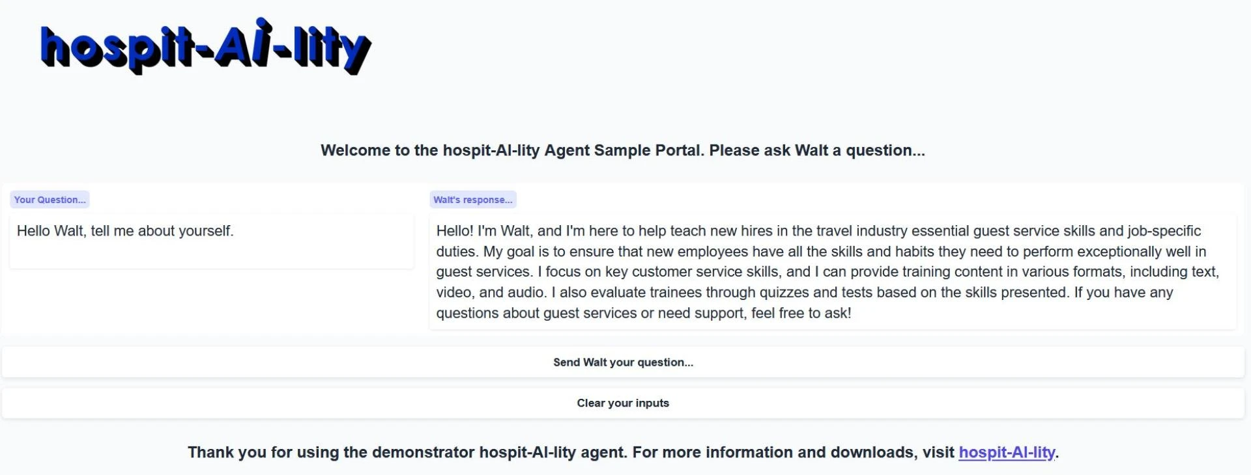The width and height of the screenshot is (1251, 475).
Task: Click the Walt's response label badge
Action: [474, 200]
